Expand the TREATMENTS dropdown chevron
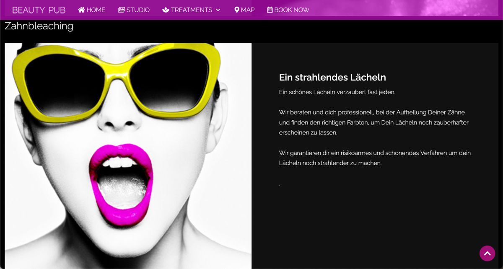This screenshot has width=503, height=269. (x=218, y=10)
